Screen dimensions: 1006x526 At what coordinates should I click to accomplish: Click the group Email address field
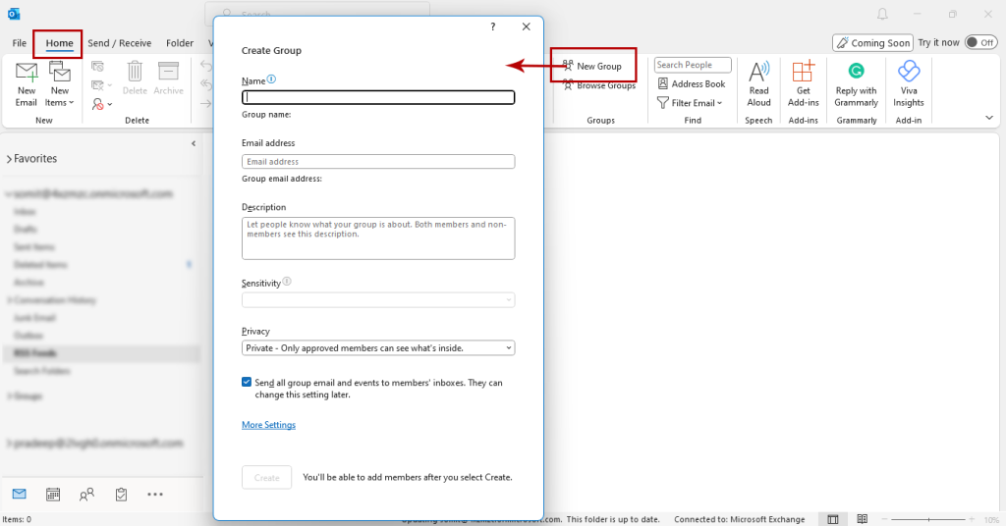[378, 162]
